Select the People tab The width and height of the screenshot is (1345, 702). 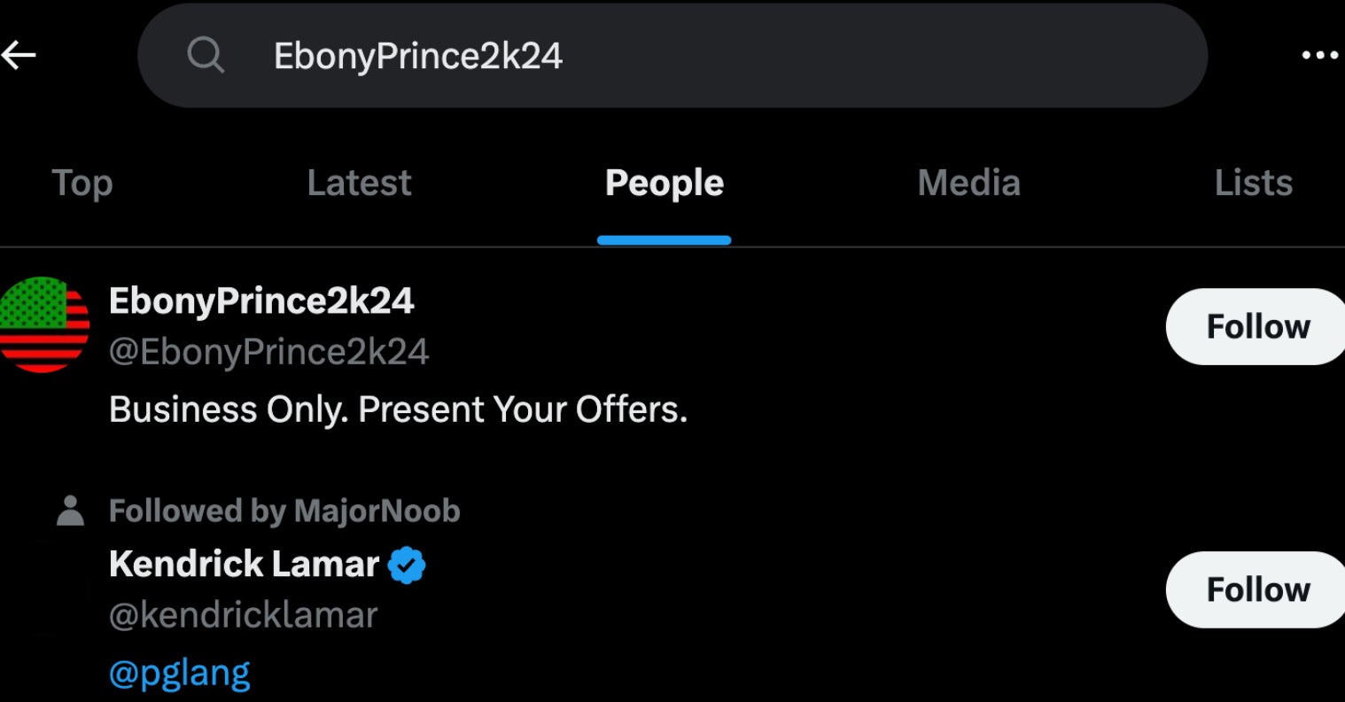click(664, 183)
